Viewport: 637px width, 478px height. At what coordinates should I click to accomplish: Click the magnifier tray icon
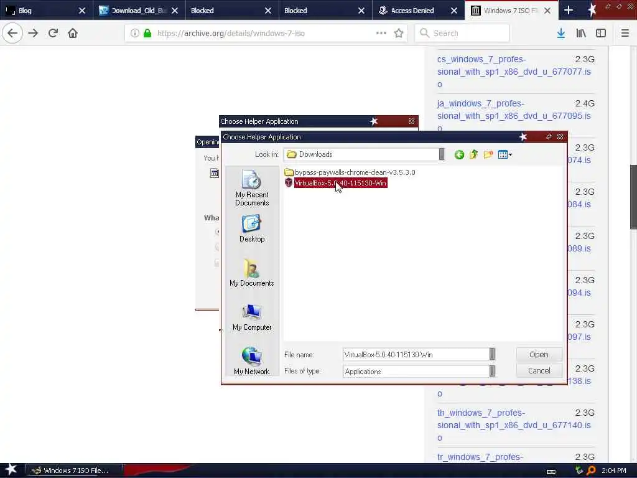(591, 471)
